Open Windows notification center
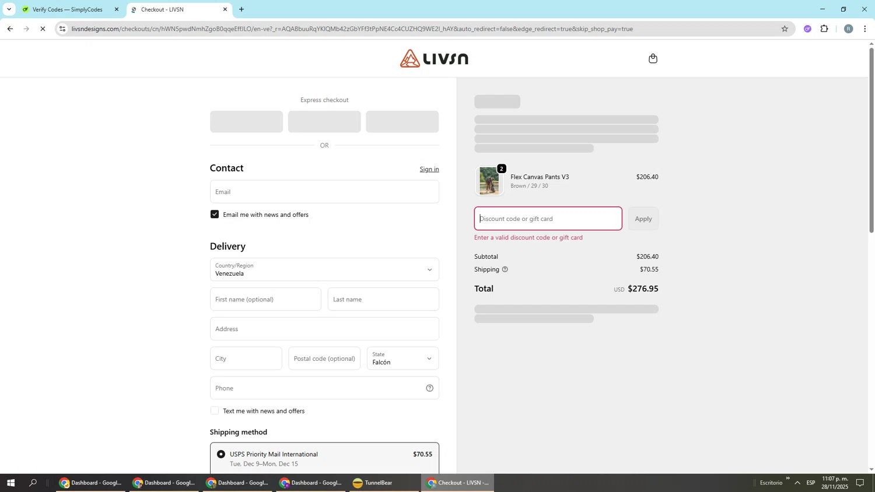875x492 pixels. pos(860,483)
